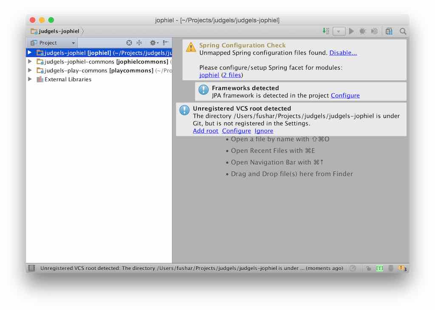435x310 pixels.
Task: Click the judgels-jophiel breadcrumb in navigation bar
Action: pos(55,31)
